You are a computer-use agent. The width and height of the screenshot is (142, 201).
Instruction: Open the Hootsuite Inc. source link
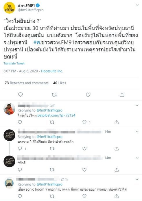point(52,71)
